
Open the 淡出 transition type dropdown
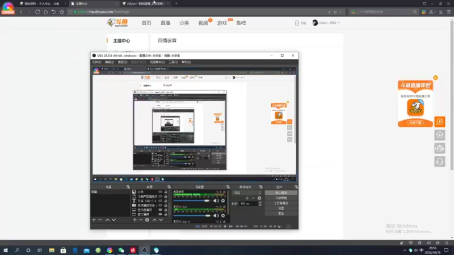(247, 193)
